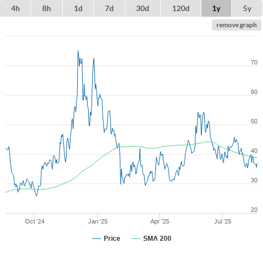Switch to the 8h time range

point(47,8)
